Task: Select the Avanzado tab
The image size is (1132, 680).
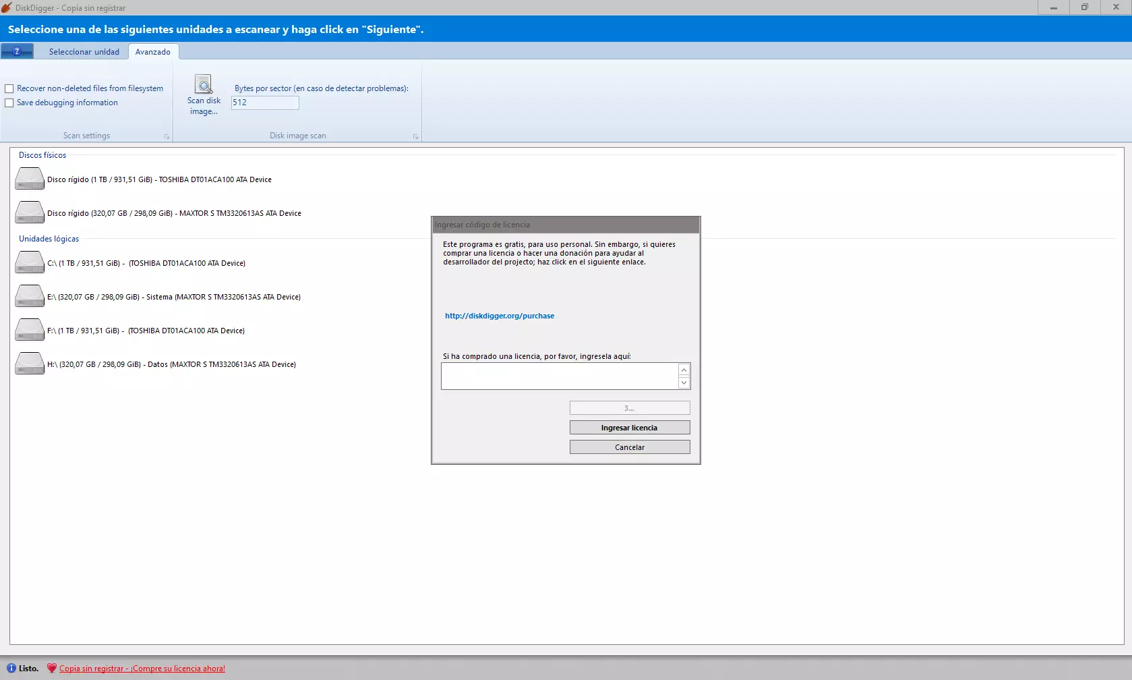Action: coord(153,52)
